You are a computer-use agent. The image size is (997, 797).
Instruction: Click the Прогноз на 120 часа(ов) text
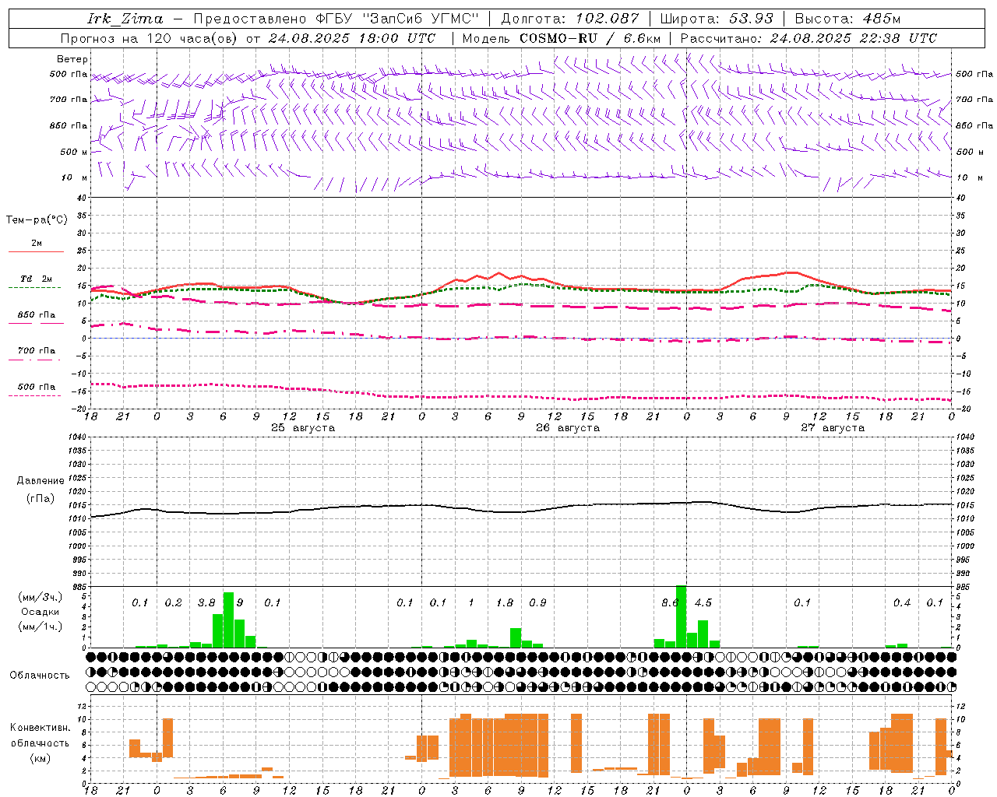pyautogui.click(x=149, y=38)
